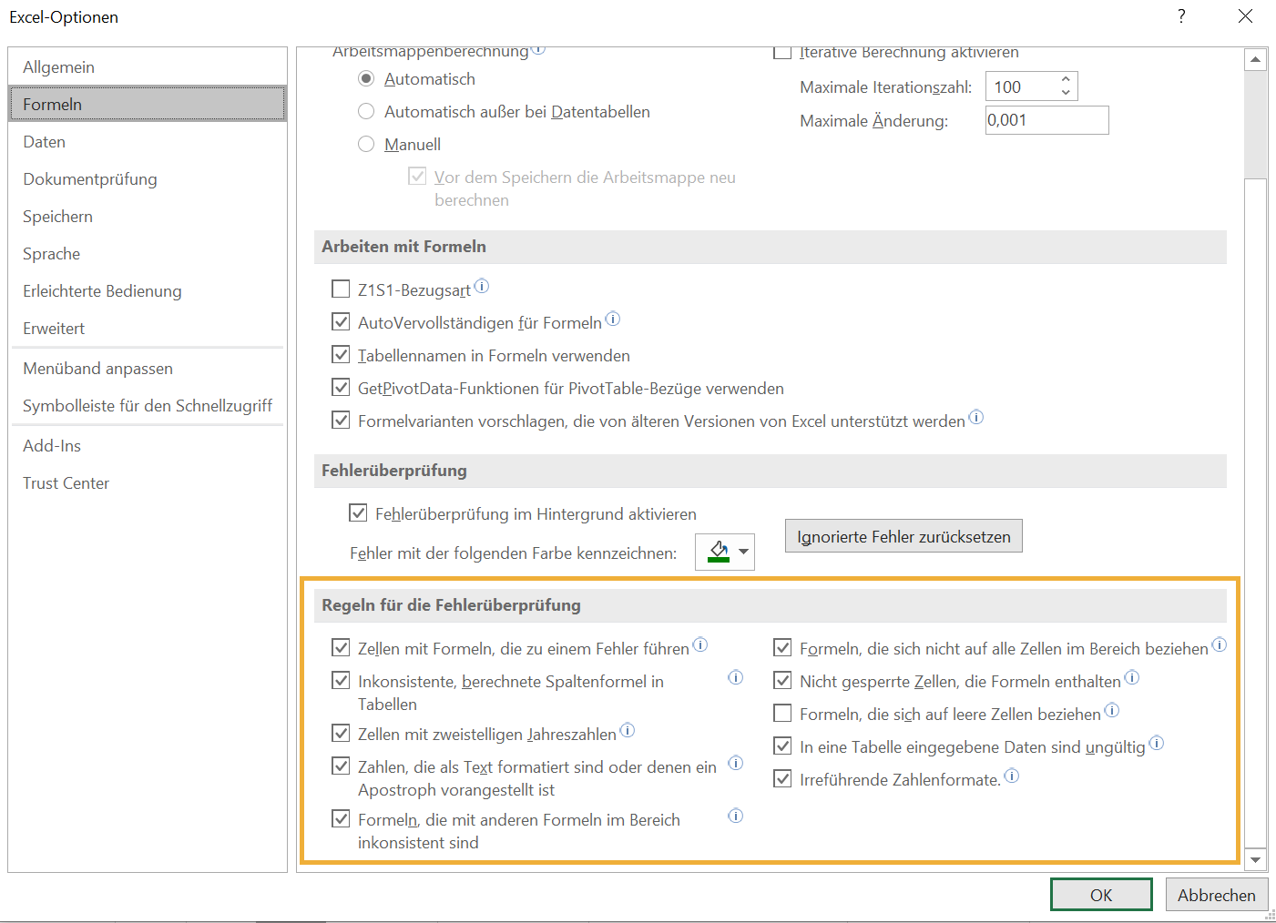Click info icon beside Formeln, die sich auf leere Zellen beziehen
Screen dimensions: 1276x923
tap(1111, 711)
